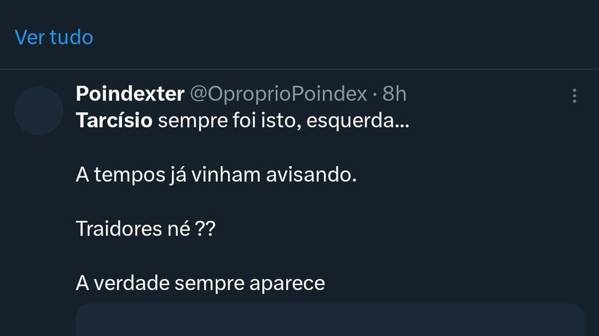The height and width of the screenshot is (336, 599).
Task: Click the empty header area beside 'Ver tudo'
Action: (x=347, y=37)
